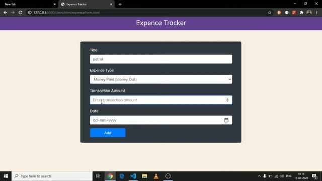This screenshot has width=322, height=181.
Task: Open the Windows Start menu
Action: 6,176
